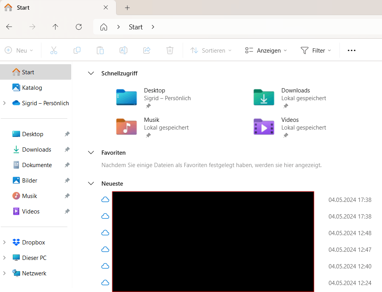The height and width of the screenshot is (292, 382).
Task: Select Start in the navigation pane
Action: click(36, 72)
